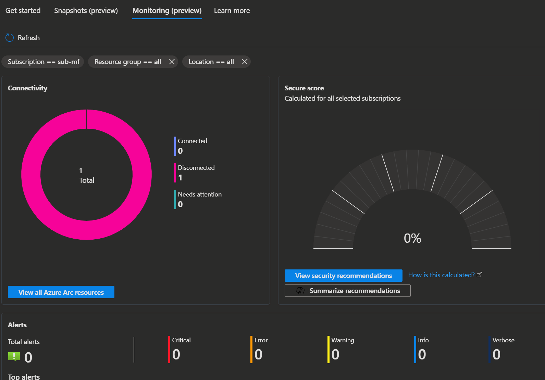Viewport: 545px width, 380px height.
Task: Open the Learn more tab
Action: point(232,11)
